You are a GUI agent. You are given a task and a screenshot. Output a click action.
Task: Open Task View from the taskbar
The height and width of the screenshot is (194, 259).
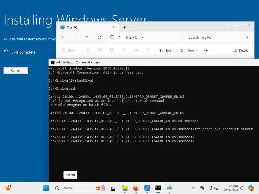[113, 188]
